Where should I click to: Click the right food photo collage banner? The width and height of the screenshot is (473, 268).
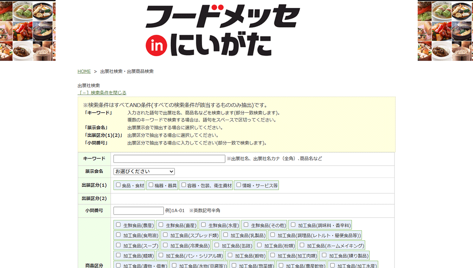click(x=445, y=30)
